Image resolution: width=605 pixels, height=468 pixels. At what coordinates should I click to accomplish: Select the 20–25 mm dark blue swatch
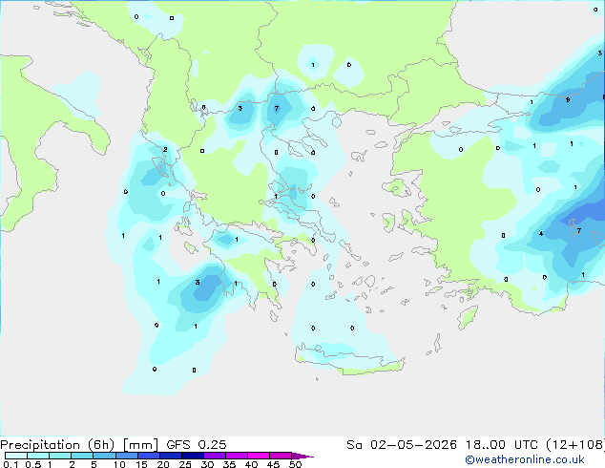point(170,456)
